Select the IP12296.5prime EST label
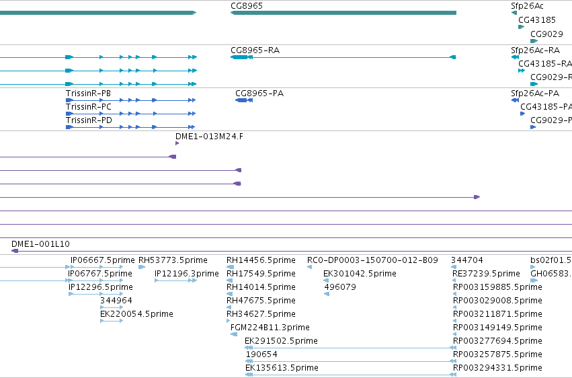 tap(101, 287)
